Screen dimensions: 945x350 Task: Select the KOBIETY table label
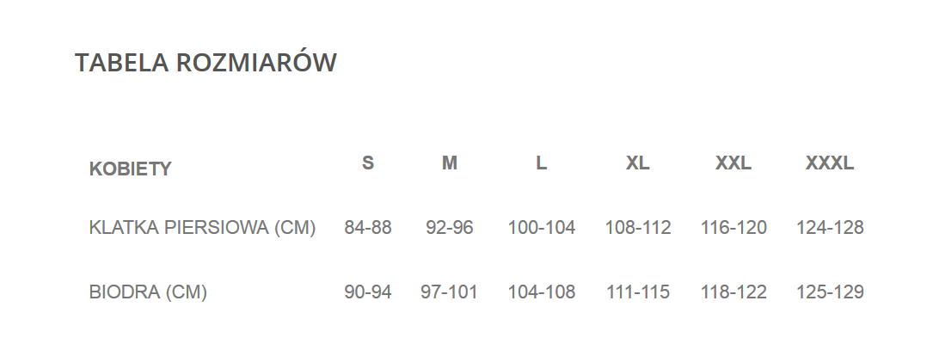tap(131, 169)
